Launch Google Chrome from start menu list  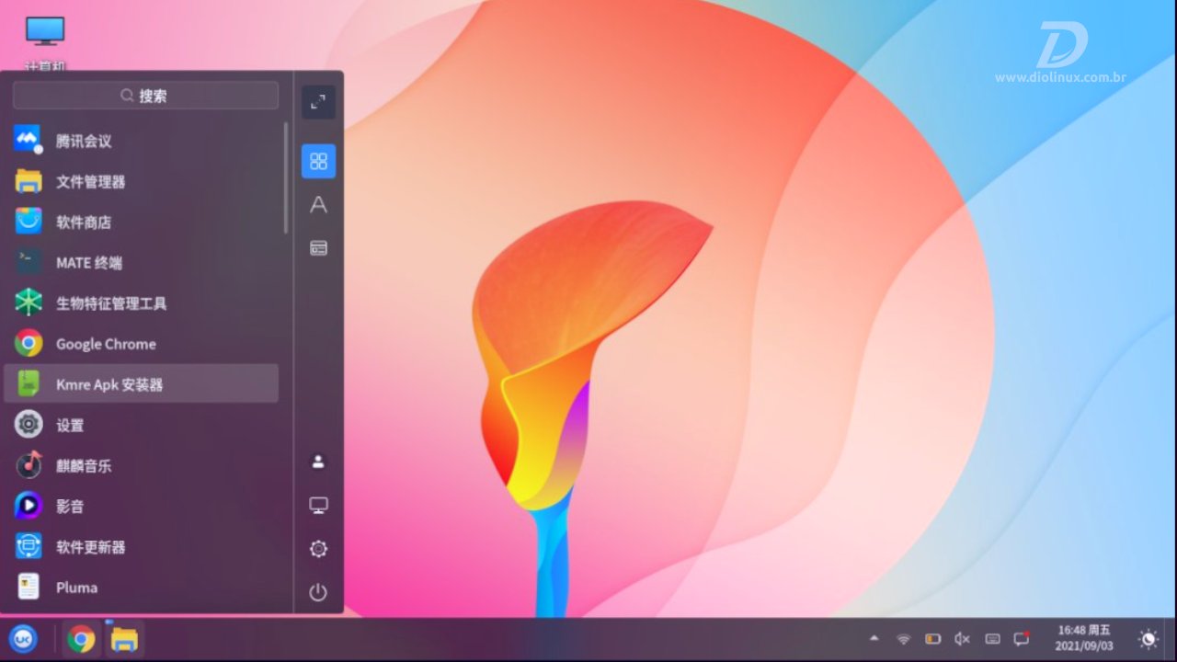[142, 343]
